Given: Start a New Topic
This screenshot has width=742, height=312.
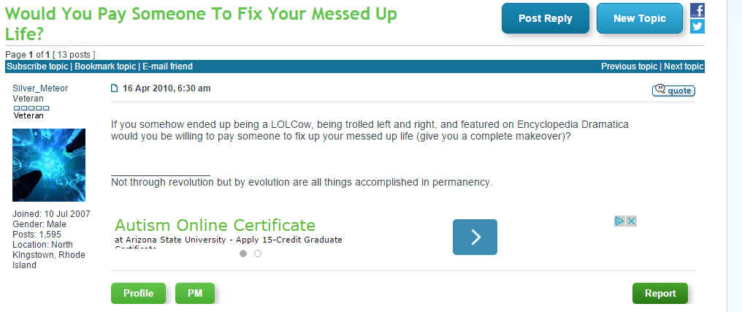Looking at the screenshot, I should pyautogui.click(x=639, y=18).
